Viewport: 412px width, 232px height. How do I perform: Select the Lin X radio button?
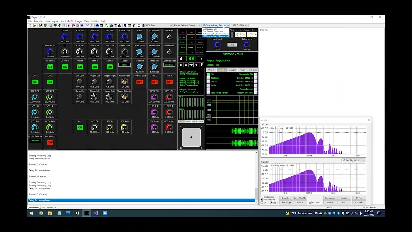point(262,203)
